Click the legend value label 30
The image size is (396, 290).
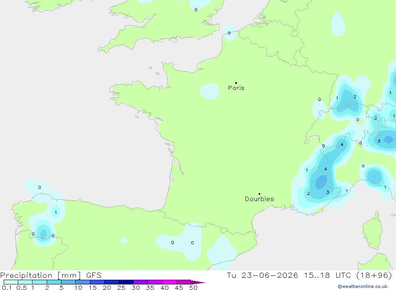tap(135, 288)
